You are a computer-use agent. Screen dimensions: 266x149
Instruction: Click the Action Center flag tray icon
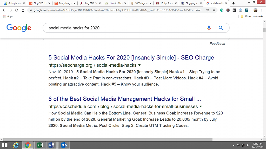click(x=238, y=145)
